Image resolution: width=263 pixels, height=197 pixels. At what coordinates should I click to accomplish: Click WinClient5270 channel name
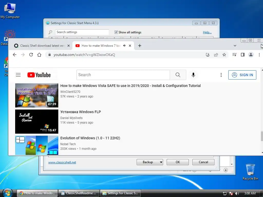(70, 92)
